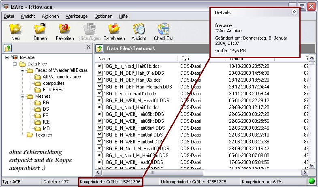Click the Ansicht magnifier toolbar icon

[x=139, y=32]
